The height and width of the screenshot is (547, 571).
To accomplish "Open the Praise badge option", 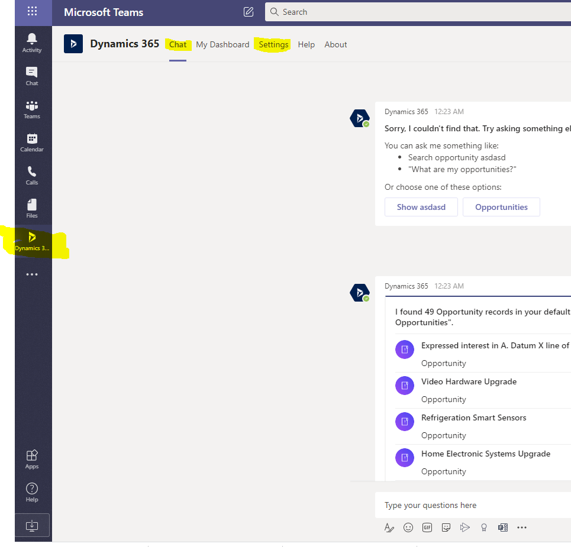I will (x=484, y=527).
